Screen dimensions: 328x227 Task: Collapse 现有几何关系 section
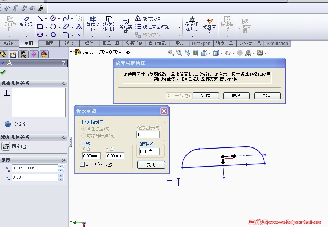point(64,84)
